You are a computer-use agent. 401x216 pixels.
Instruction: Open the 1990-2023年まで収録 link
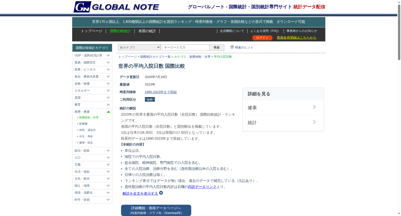coord(161,92)
